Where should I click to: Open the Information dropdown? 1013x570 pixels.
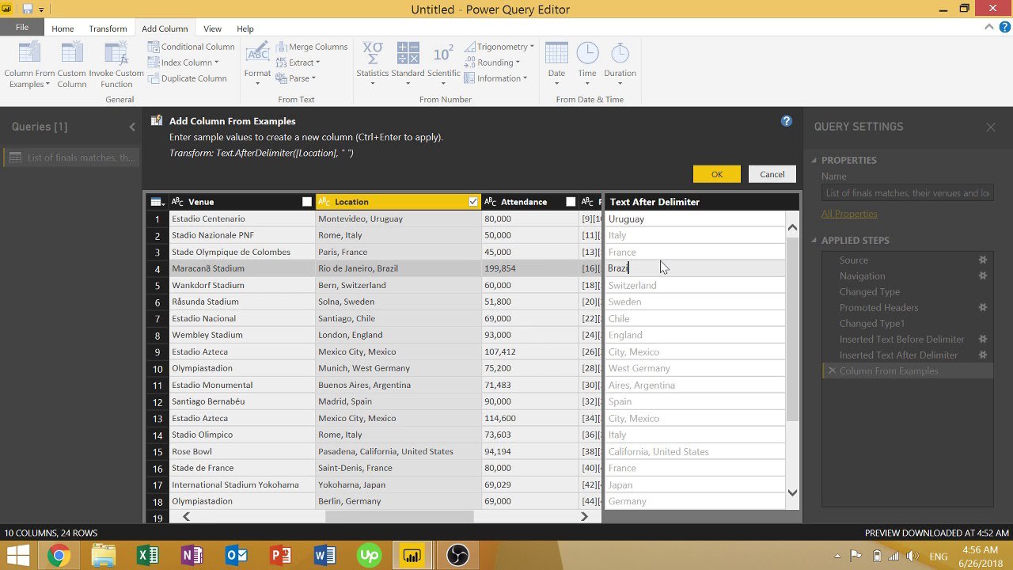click(x=496, y=78)
